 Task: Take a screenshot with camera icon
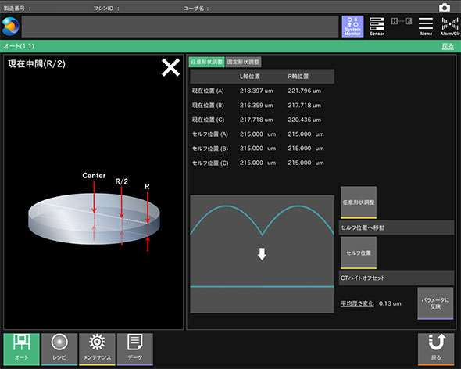[x=445, y=7]
